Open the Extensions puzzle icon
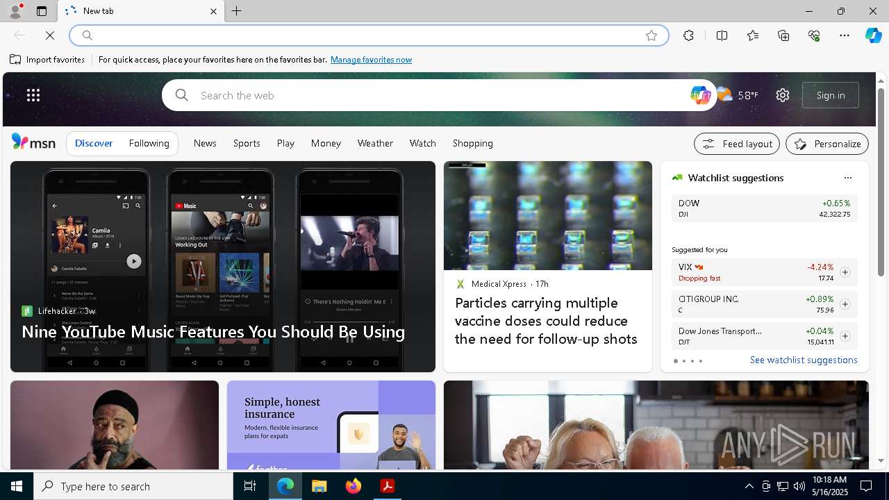This screenshot has height=500, width=889. click(688, 35)
